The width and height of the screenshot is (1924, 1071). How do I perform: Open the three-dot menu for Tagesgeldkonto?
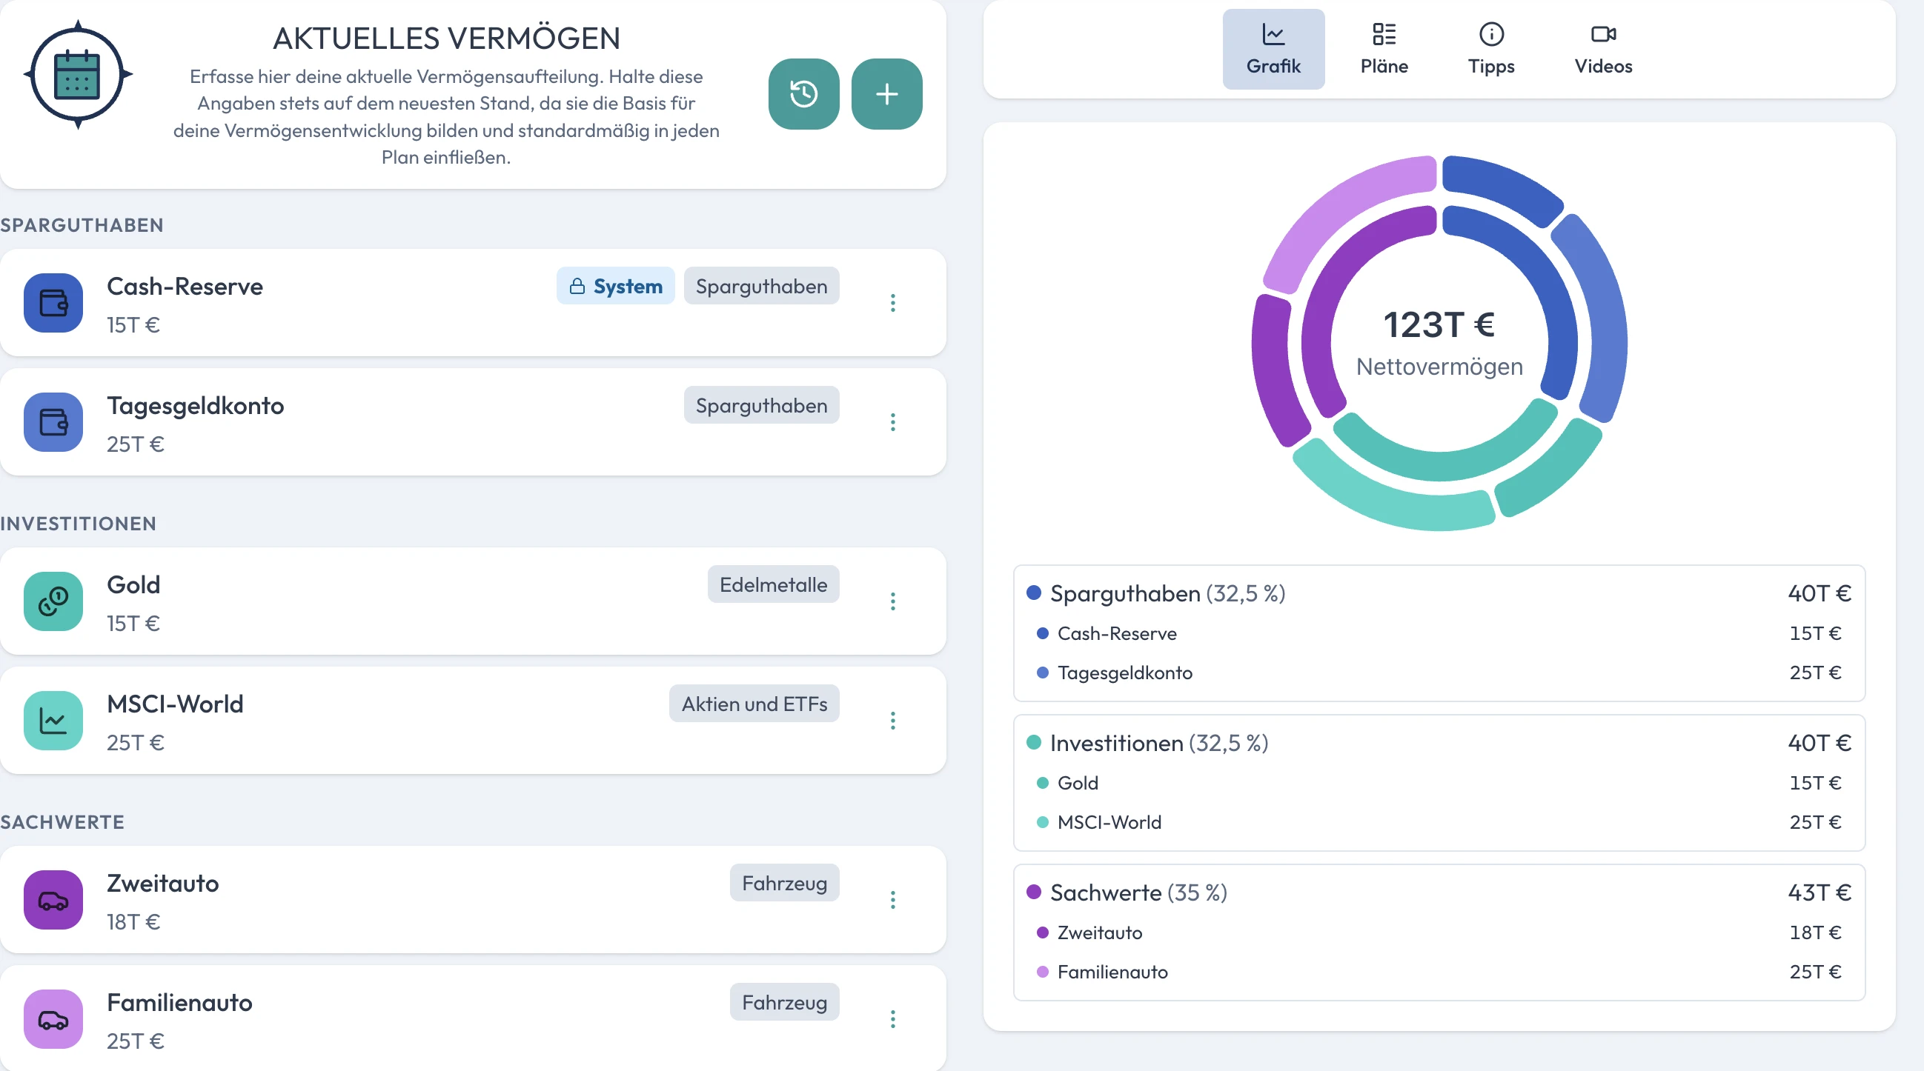point(892,422)
